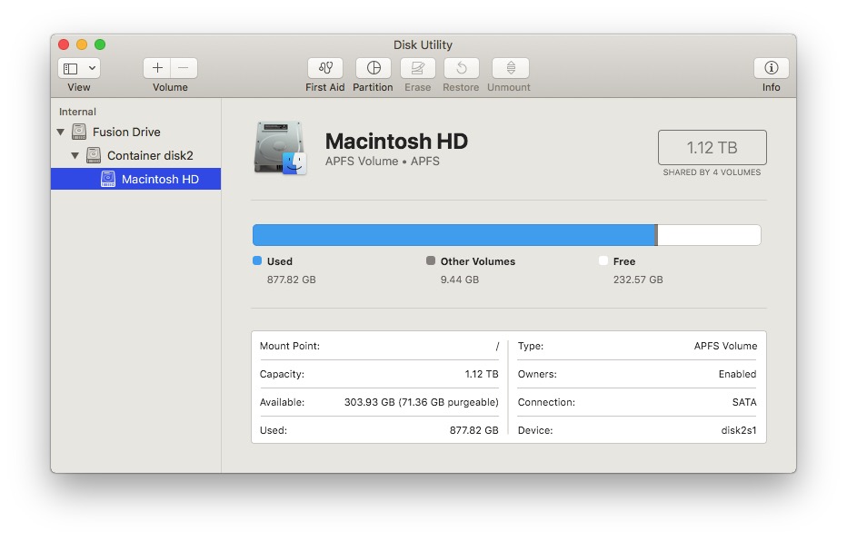The height and width of the screenshot is (540, 847).
Task: Click the Disk Utility window title
Action: tap(423, 44)
